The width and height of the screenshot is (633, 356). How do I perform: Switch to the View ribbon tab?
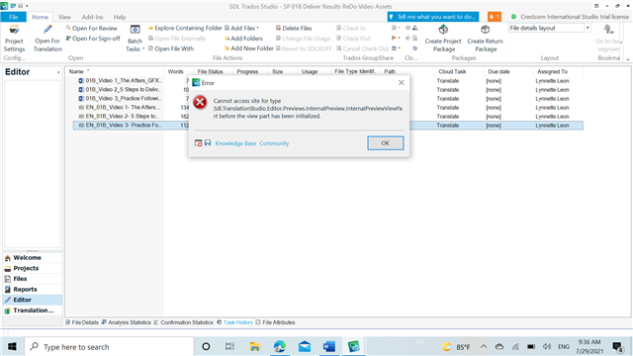point(64,17)
